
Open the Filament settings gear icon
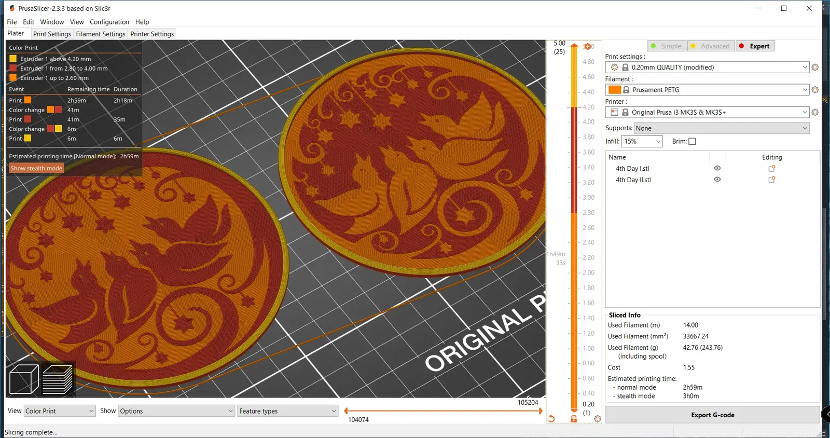pos(815,90)
